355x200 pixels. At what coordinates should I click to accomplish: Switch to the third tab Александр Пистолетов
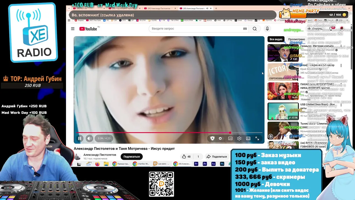(x=160, y=8)
